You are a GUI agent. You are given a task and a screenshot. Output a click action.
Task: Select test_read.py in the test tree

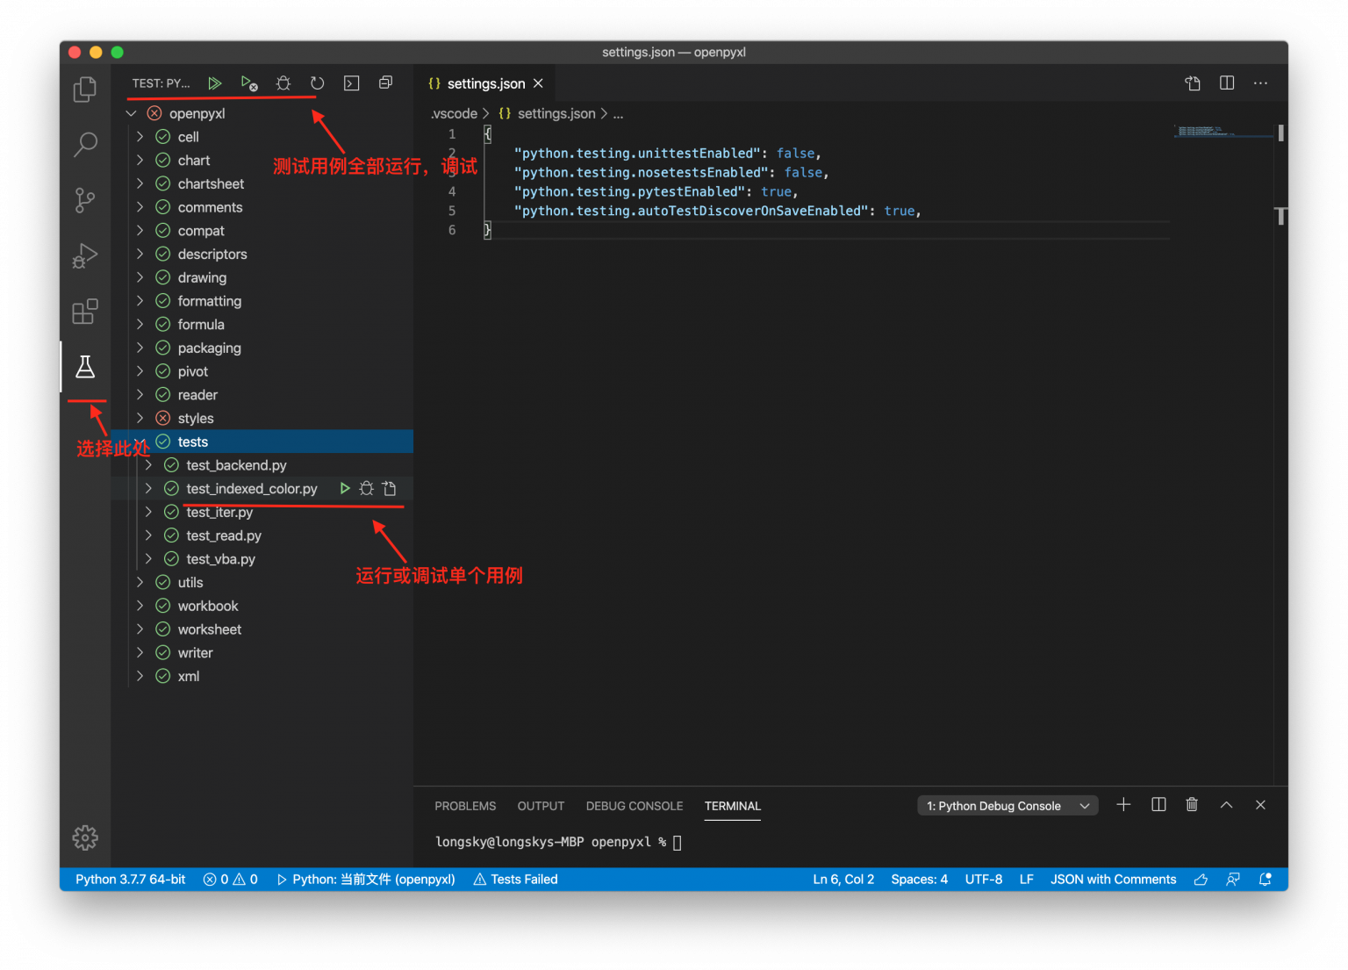[x=224, y=535]
